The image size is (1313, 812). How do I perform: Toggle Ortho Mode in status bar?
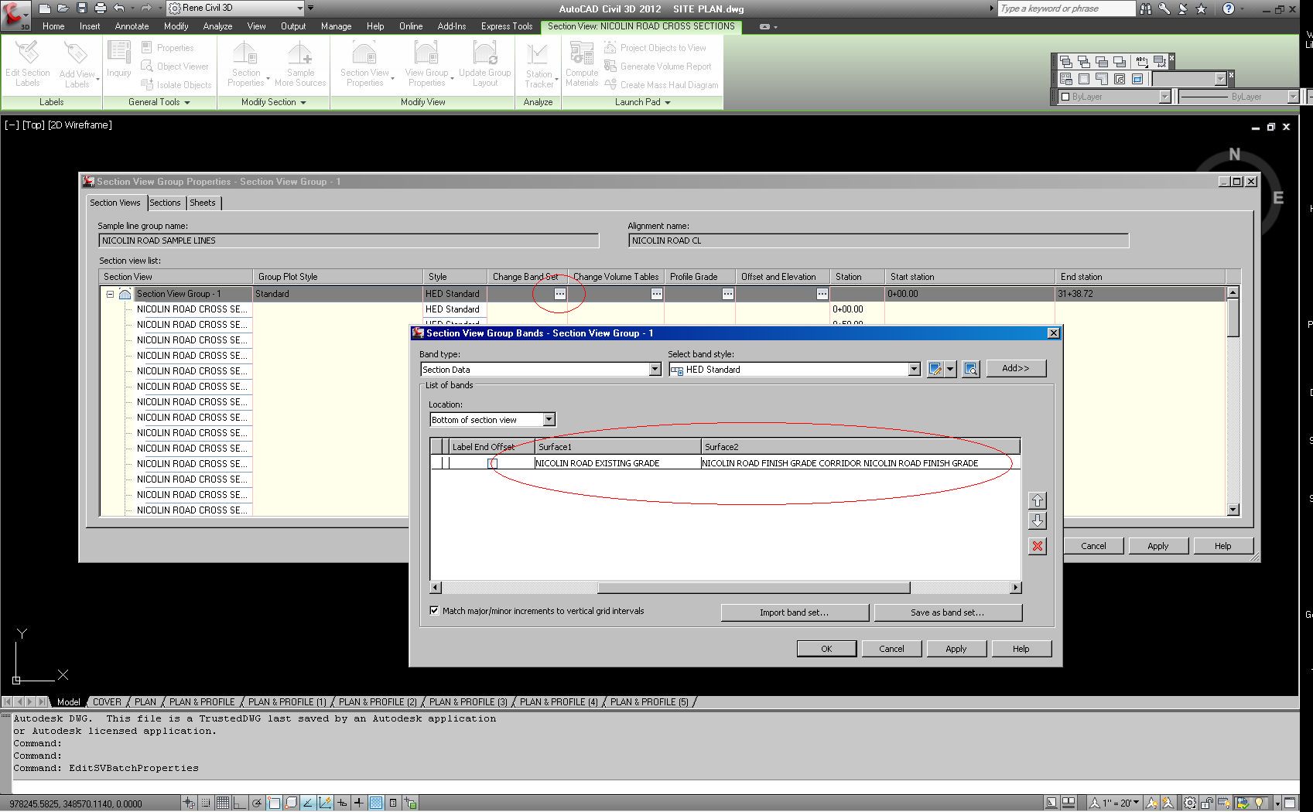[239, 803]
